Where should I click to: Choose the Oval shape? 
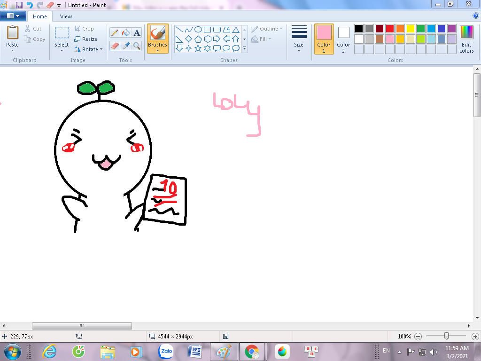tap(198, 30)
